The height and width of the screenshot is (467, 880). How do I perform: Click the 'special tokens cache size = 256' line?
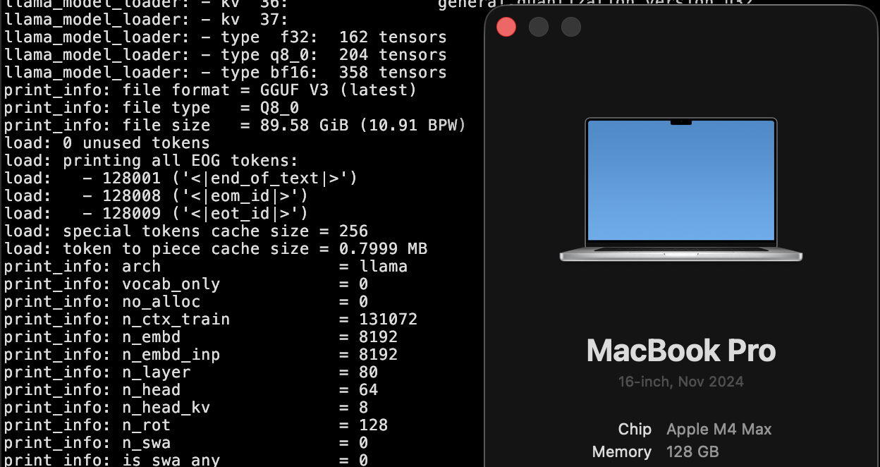186,231
